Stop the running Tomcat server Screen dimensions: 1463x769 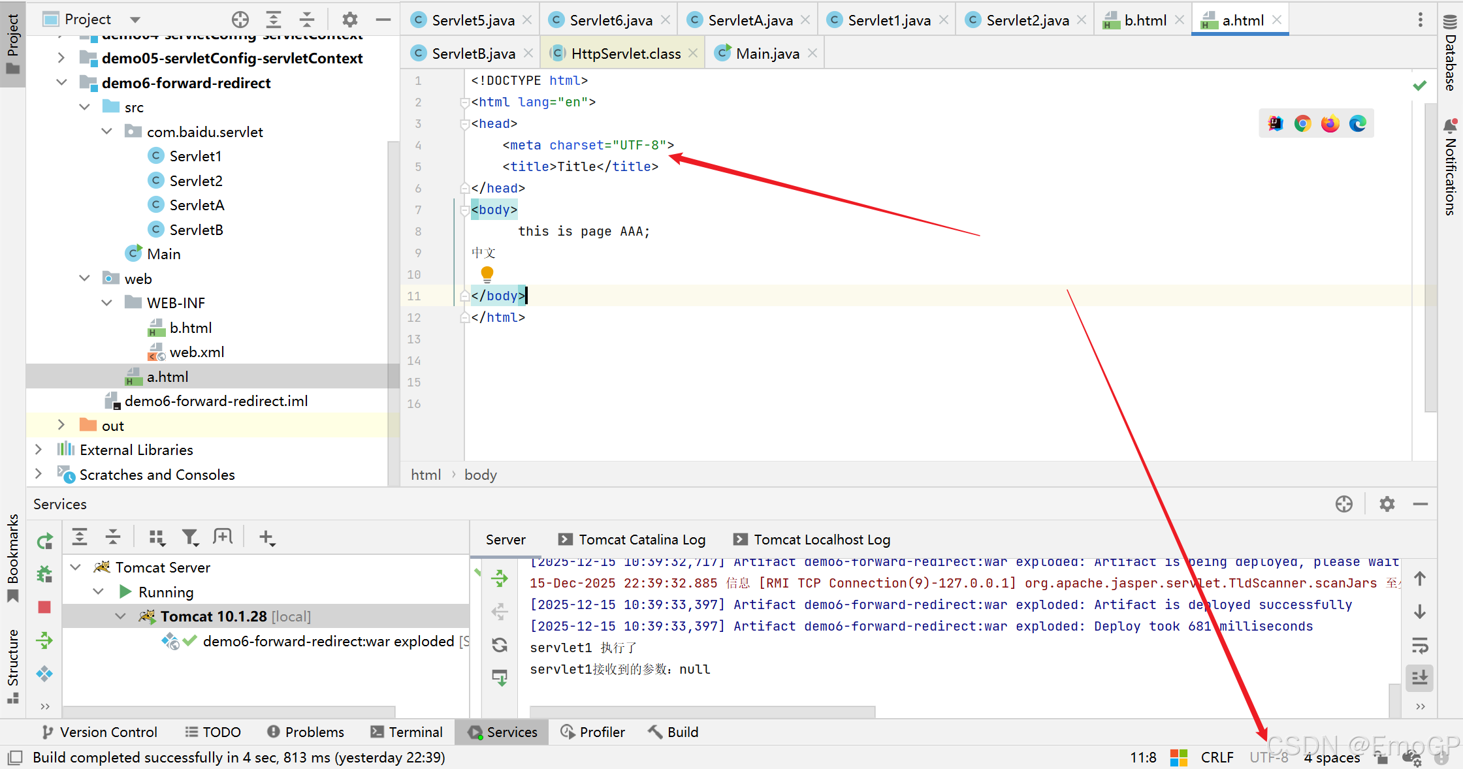[x=44, y=607]
